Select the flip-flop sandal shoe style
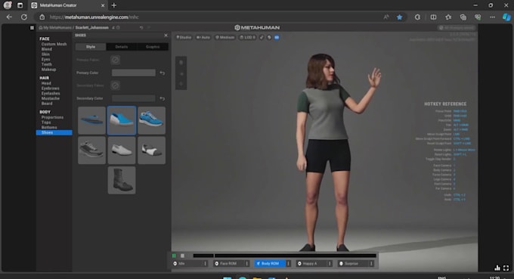 pyautogui.click(x=91, y=120)
